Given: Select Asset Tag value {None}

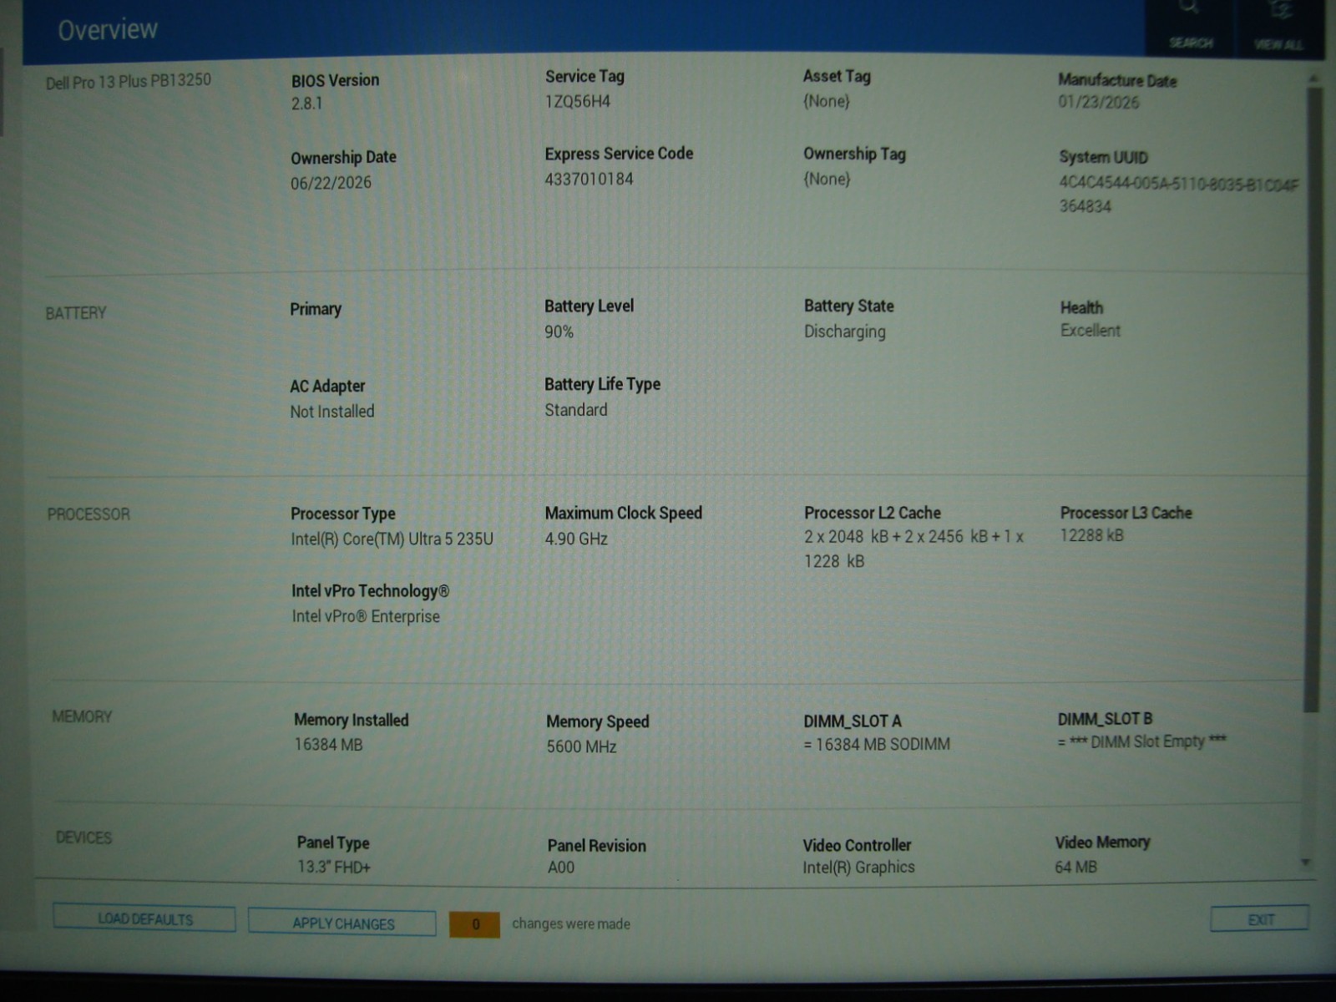Looking at the screenshot, I should pyautogui.click(x=826, y=101).
